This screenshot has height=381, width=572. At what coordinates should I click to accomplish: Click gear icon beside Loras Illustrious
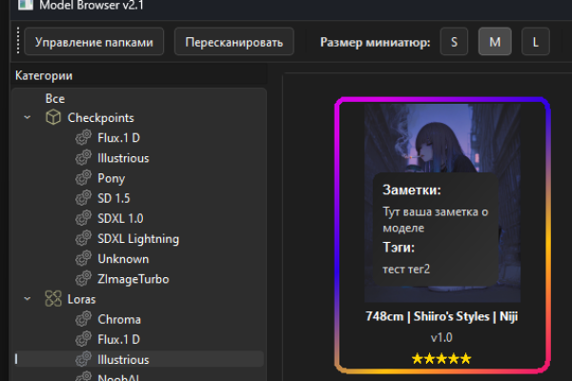tap(83, 359)
